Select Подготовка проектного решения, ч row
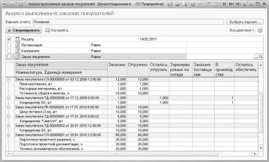Image resolution: width=269 pixels, height=162 pixels. 136,140
